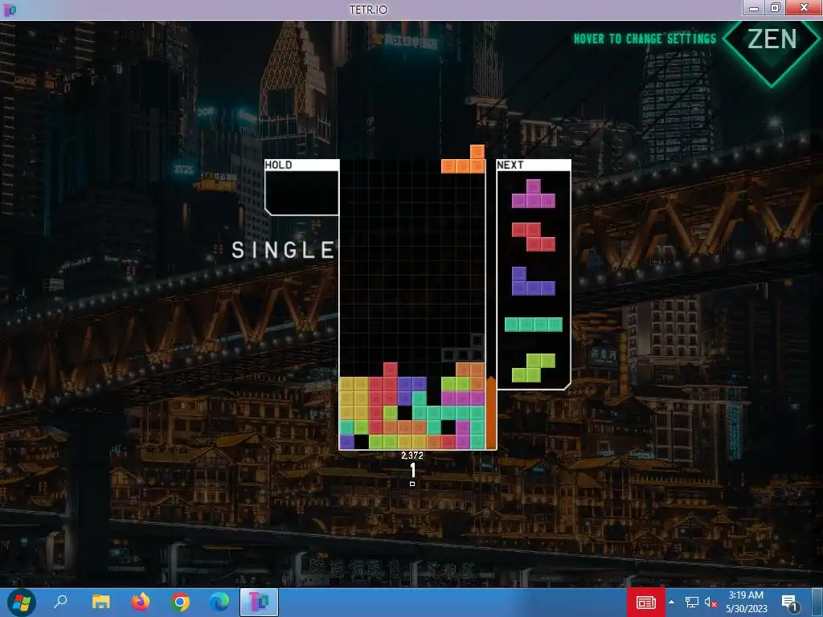Open the notification center icon
823x617 pixels.
tap(789, 603)
